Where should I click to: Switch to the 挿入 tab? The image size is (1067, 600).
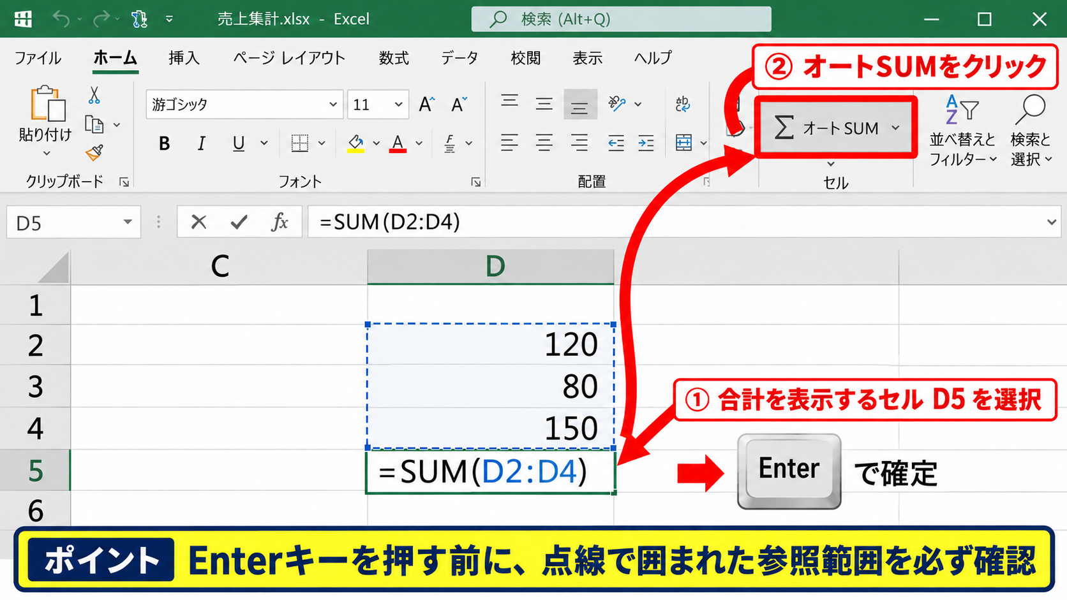pos(184,58)
